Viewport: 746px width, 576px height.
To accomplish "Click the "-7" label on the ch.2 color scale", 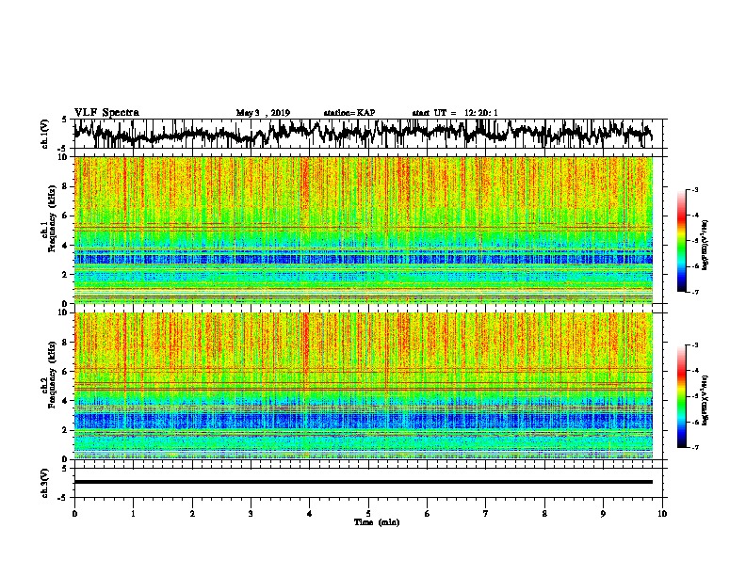I will click(694, 447).
